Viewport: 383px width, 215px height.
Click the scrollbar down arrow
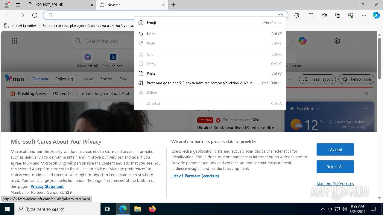380,198
